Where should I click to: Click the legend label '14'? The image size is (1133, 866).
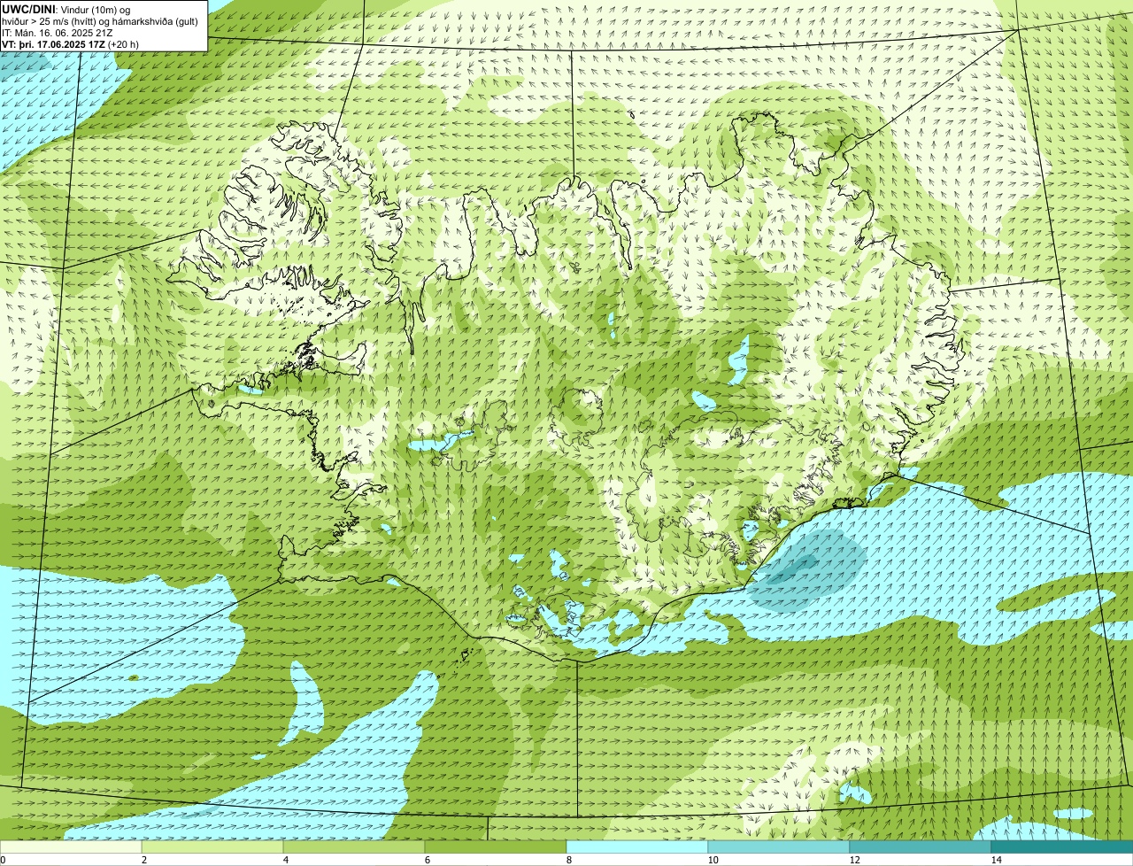[996, 860]
